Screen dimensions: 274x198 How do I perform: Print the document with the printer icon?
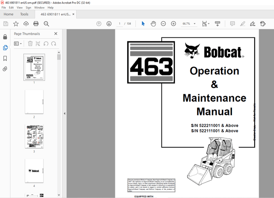tap(36, 24)
